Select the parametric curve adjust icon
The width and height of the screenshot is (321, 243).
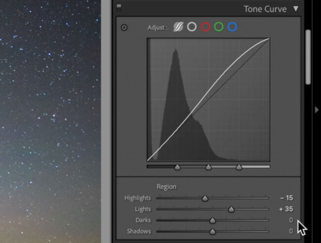tap(178, 27)
